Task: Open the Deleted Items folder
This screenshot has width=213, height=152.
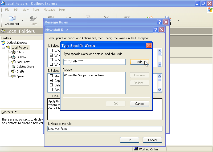Action: click(x=25, y=67)
